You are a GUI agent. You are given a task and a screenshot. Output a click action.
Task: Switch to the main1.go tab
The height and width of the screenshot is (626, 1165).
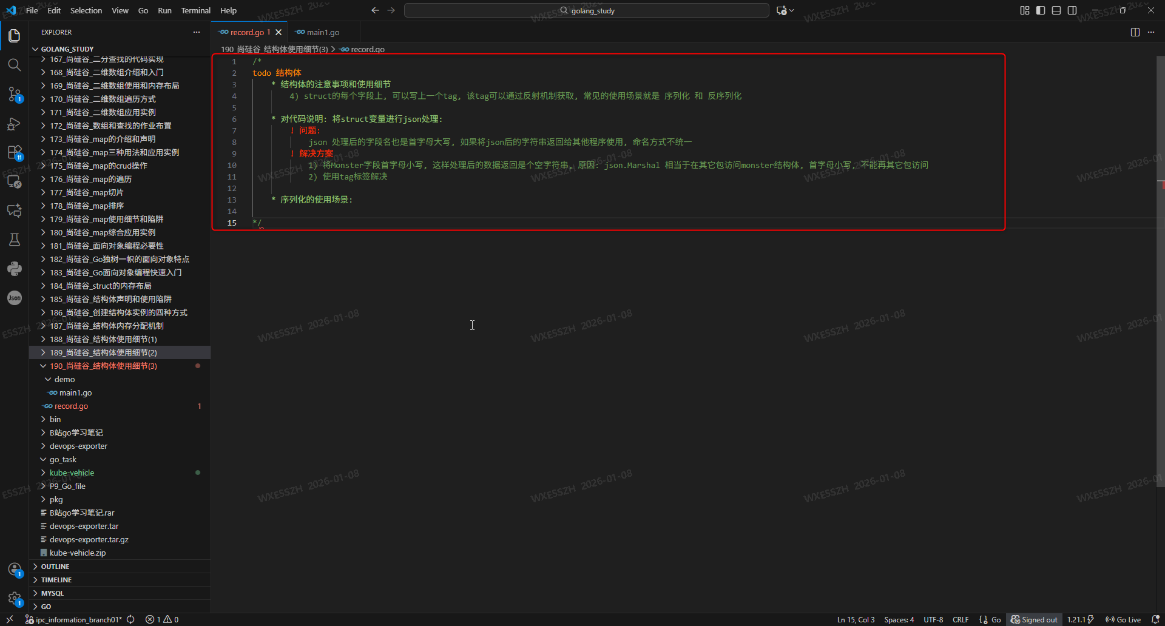[x=323, y=32]
